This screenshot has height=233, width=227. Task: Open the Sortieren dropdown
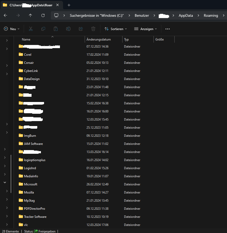115,29
